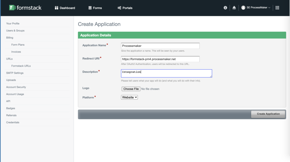
Task: Open Formstack URLs page
Action: (21, 66)
